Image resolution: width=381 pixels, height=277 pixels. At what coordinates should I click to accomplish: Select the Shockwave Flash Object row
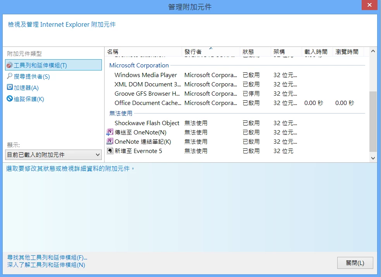(236, 123)
